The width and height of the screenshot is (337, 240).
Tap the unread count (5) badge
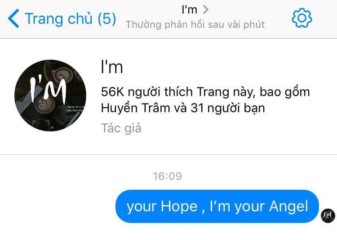pos(107,18)
